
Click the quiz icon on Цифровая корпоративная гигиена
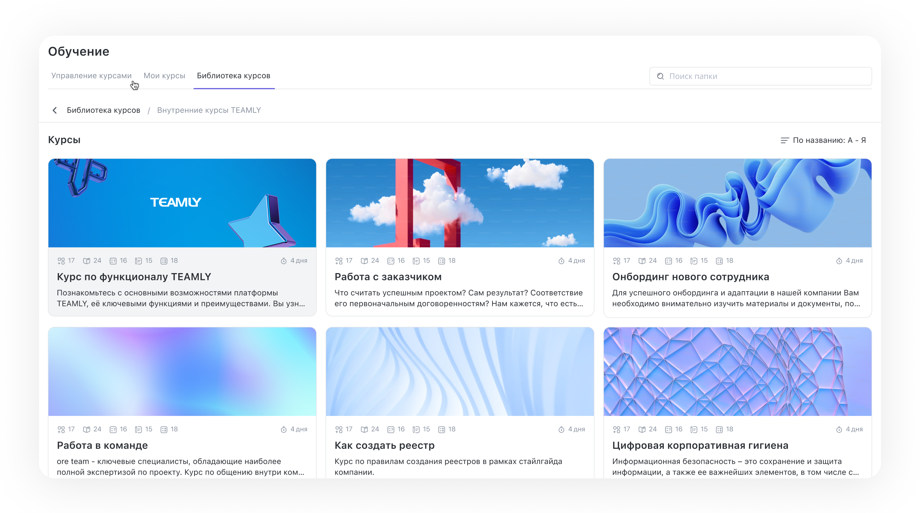pos(669,429)
